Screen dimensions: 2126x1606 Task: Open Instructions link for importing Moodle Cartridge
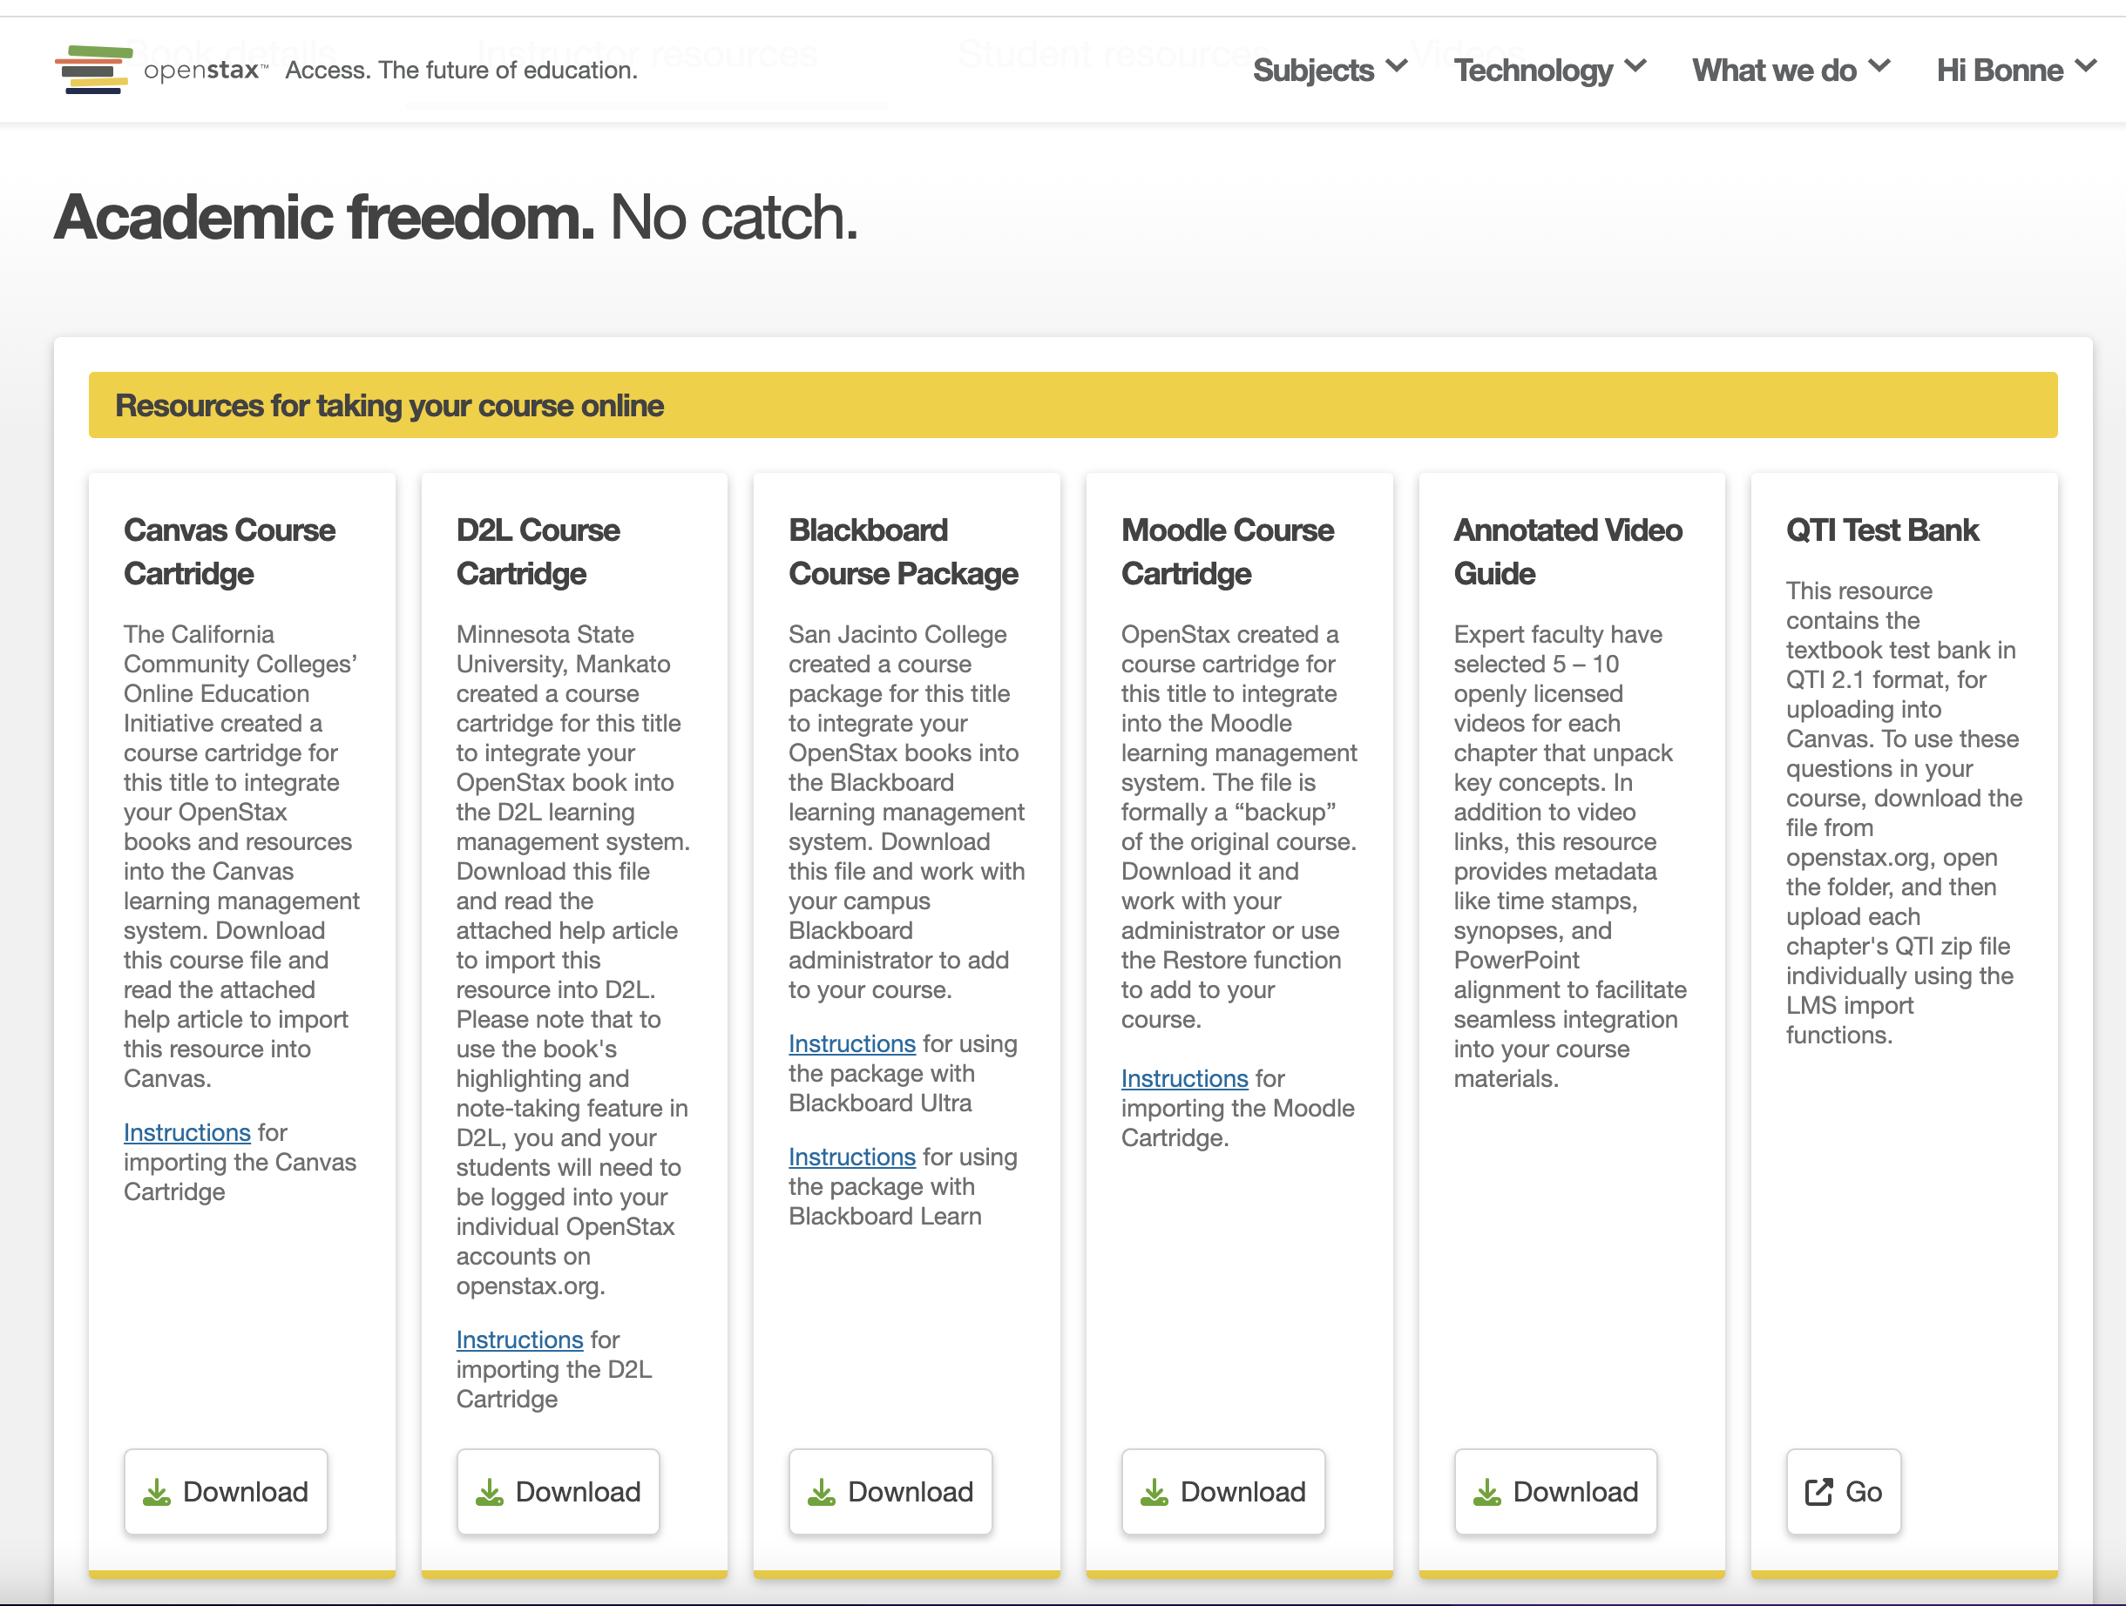tap(1184, 1079)
